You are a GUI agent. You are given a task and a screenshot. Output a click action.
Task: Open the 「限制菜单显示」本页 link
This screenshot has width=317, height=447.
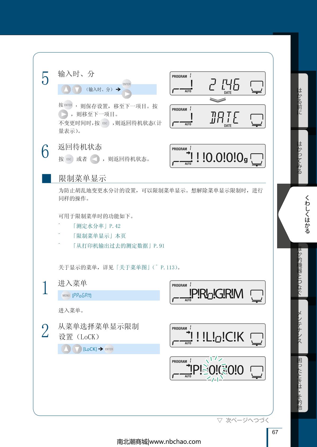[99, 236]
